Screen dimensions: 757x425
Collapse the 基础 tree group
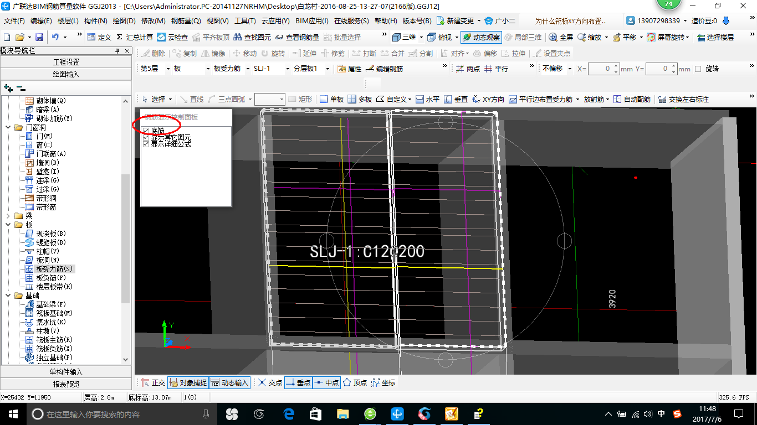click(x=7, y=296)
